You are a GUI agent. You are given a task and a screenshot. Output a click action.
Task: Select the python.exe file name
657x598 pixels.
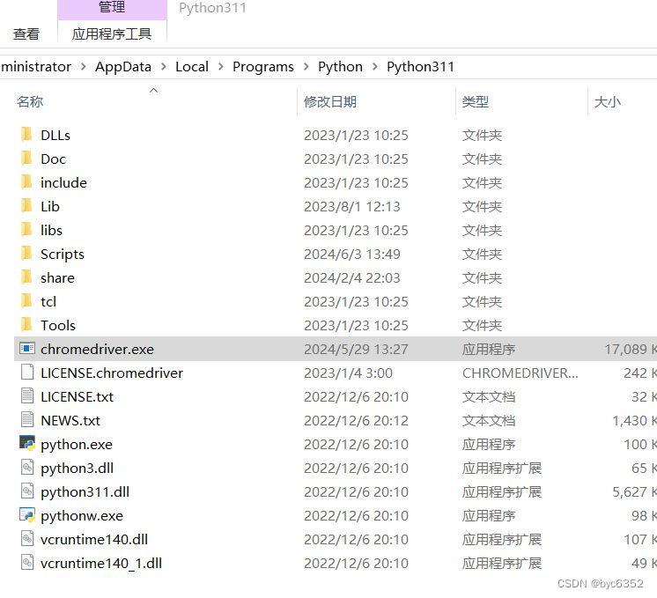tap(77, 444)
